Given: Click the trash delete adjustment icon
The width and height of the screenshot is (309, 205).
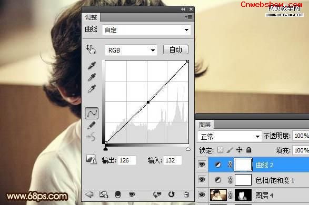Looking at the screenshot, I should [186, 194].
